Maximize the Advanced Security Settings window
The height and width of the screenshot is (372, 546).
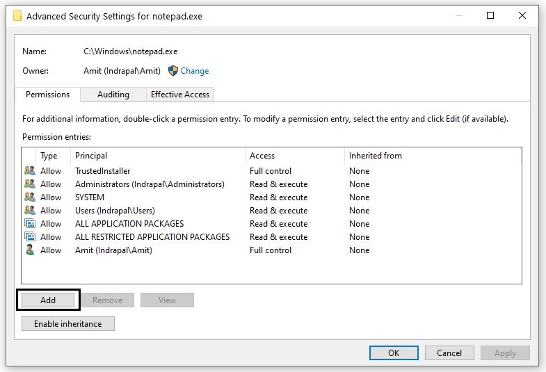(x=490, y=15)
